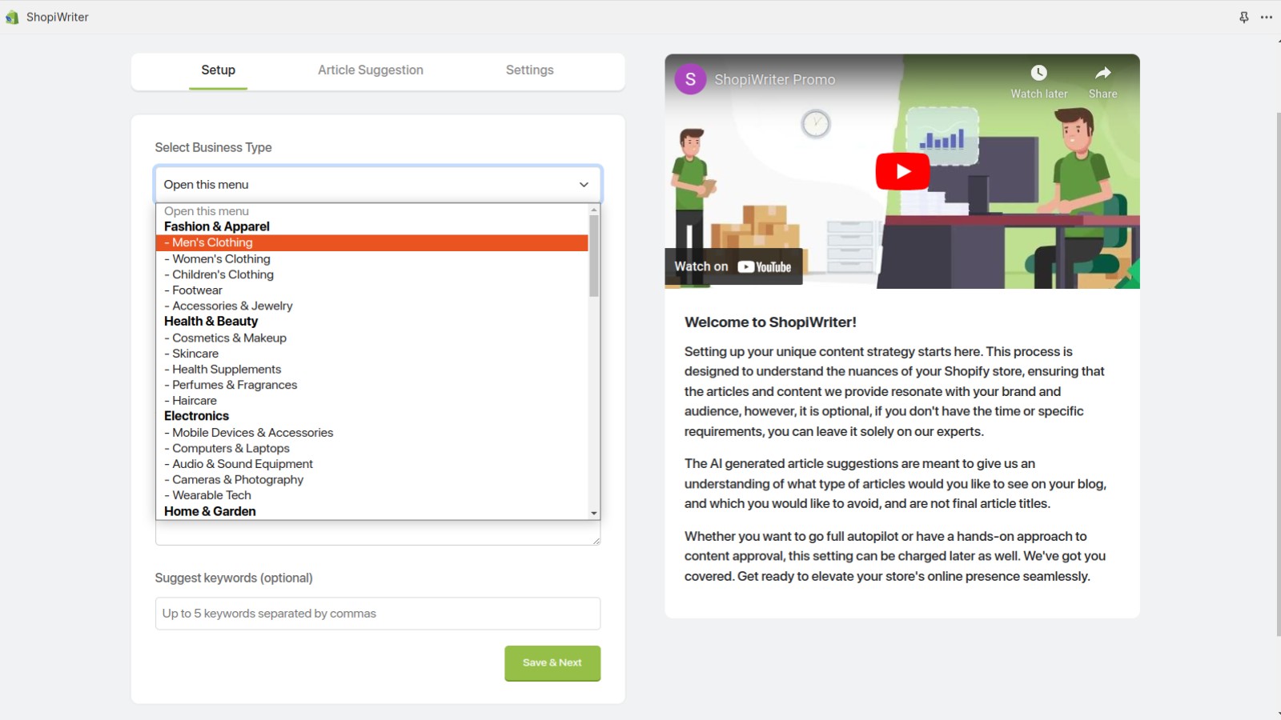The width and height of the screenshot is (1281, 720).
Task: Choose Perfumes & Fragrances option
Action: point(372,385)
